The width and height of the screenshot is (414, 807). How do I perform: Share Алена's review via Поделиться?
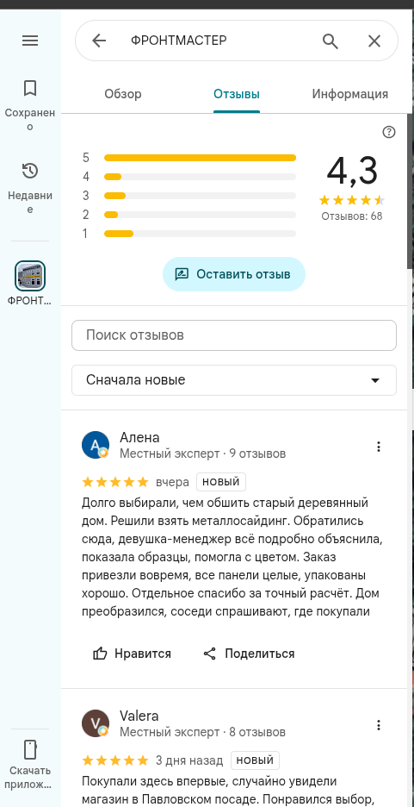pos(249,654)
